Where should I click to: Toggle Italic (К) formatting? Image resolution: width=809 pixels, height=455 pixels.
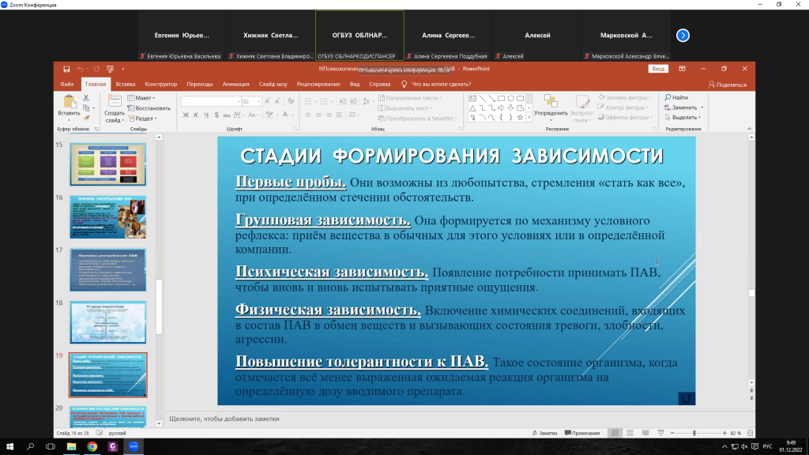(196, 115)
